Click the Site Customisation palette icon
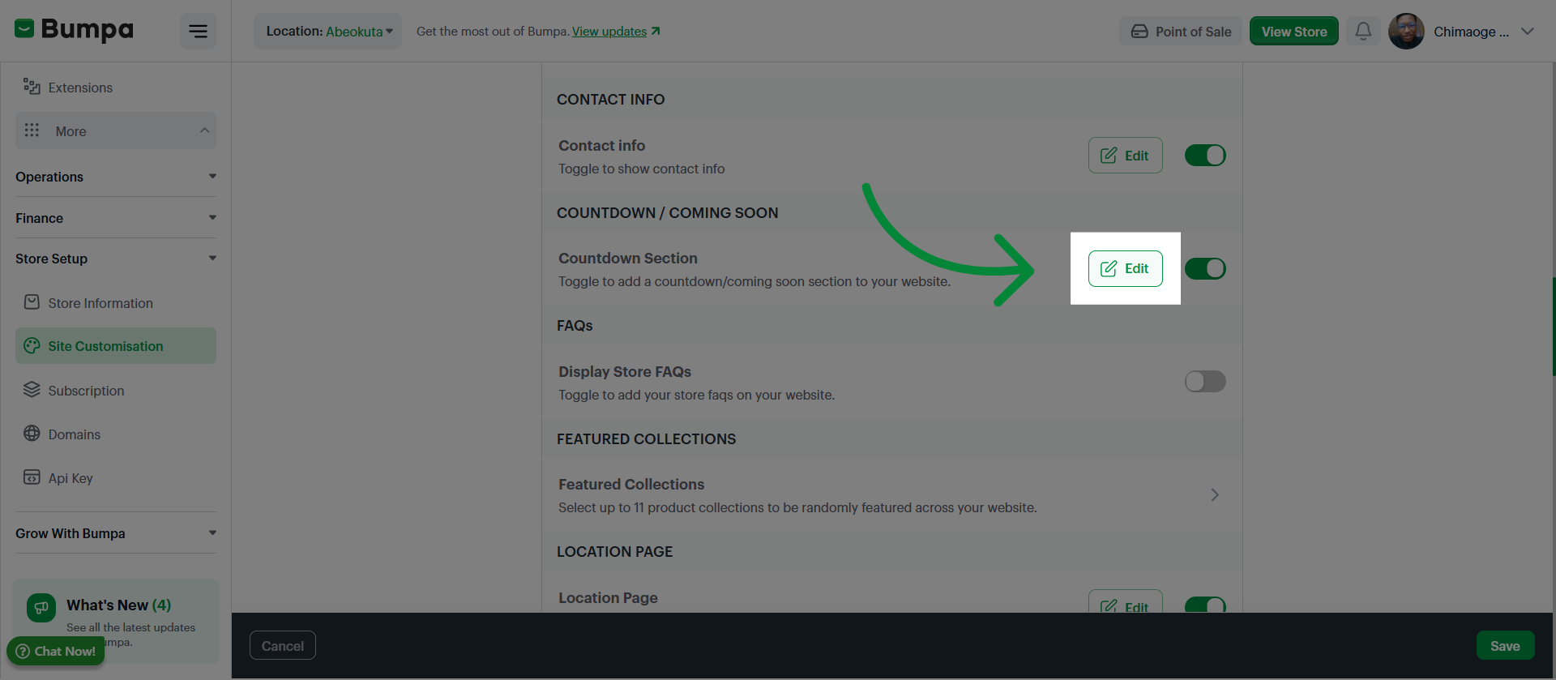Screen dimensions: 1556x680 pyautogui.click(x=32, y=346)
